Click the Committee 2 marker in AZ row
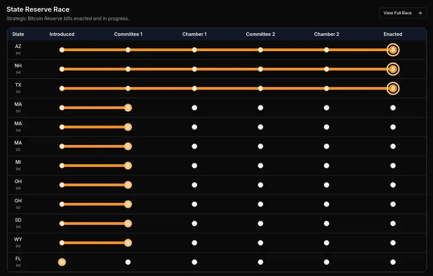The image size is (433, 276). pos(261,50)
